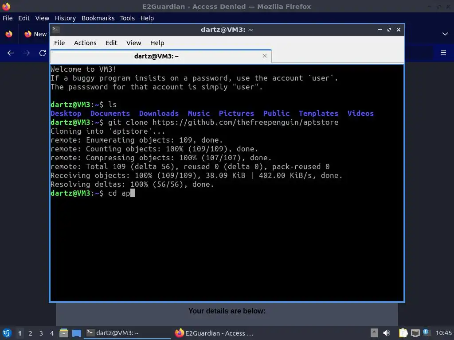
Task: Click 'Welcome to VM3!' terminal line
Action: [83, 69]
